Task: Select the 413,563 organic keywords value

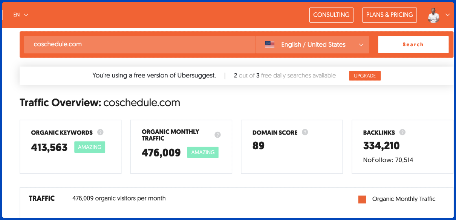Action: (x=49, y=147)
